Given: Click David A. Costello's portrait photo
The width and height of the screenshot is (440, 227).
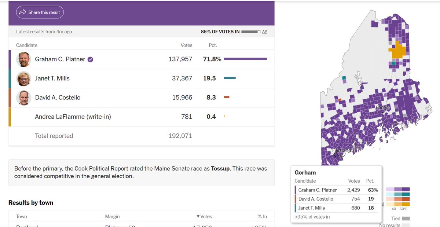Looking at the screenshot, I should pyautogui.click(x=24, y=98).
